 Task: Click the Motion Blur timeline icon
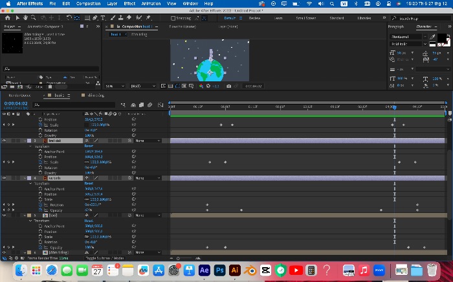(149, 105)
